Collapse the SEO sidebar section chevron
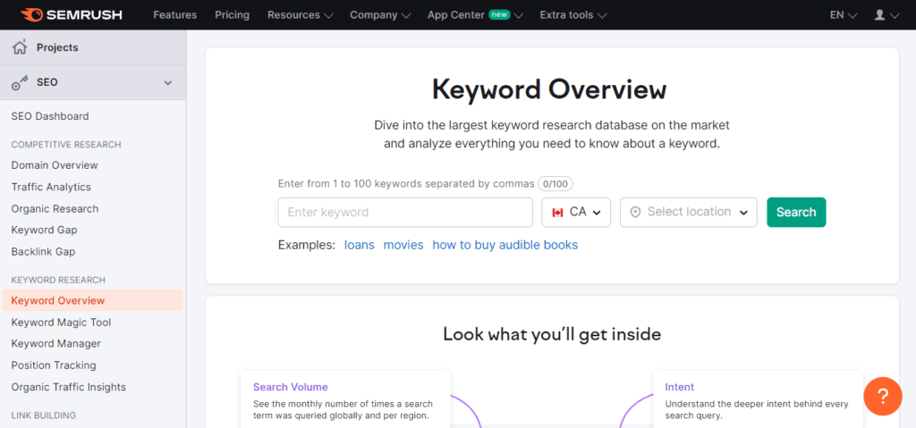 point(167,83)
